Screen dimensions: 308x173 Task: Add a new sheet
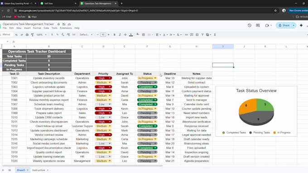coord(3,170)
